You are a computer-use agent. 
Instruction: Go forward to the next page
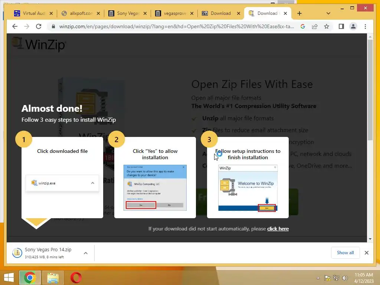[27, 26]
